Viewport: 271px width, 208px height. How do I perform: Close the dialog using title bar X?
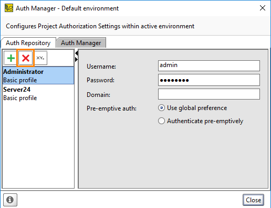point(263,8)
